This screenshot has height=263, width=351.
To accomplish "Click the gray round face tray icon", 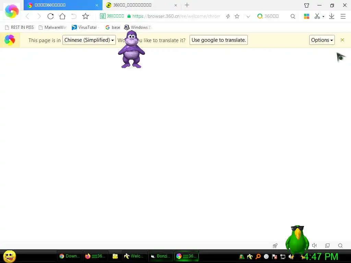I will tap(266, 256).
